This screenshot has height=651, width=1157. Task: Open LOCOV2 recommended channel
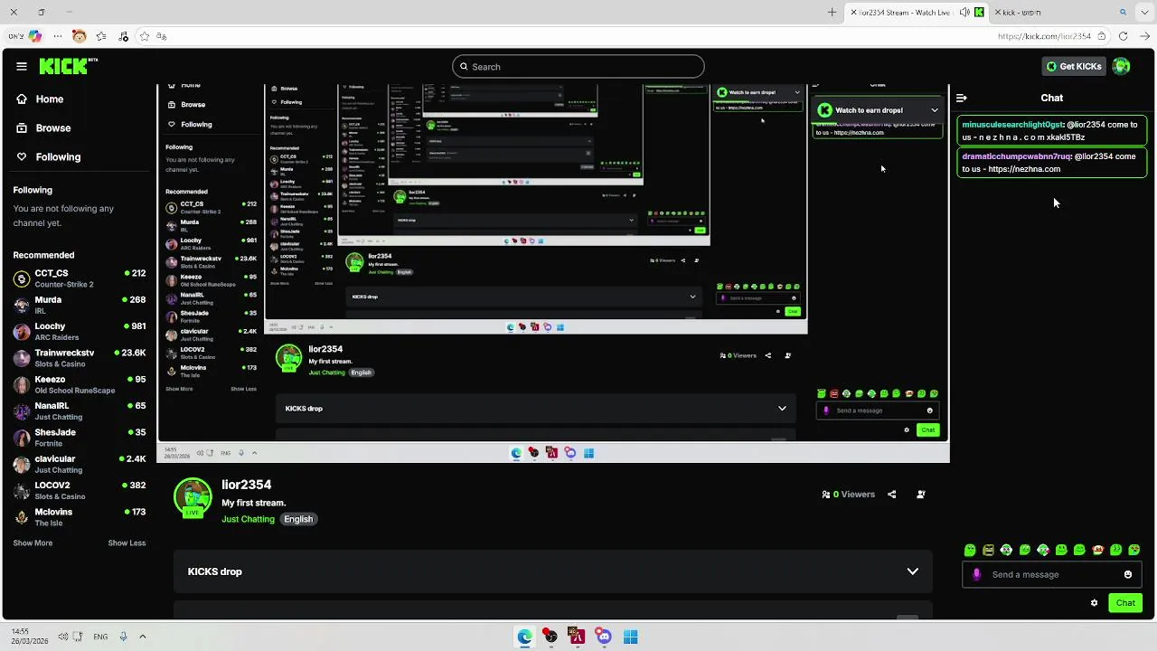80,490
